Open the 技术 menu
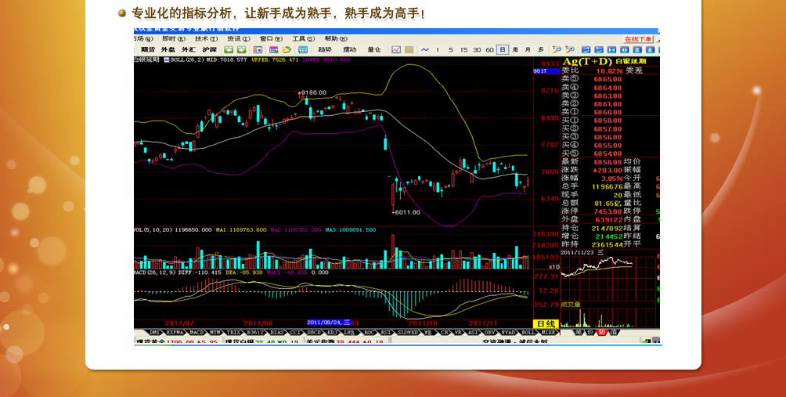The image size is (786, 397). 206,39
